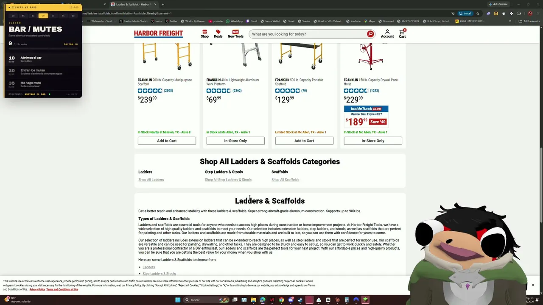
Task: Open the Privacy Policy link in cookie banner
Action: pos(37,289)
